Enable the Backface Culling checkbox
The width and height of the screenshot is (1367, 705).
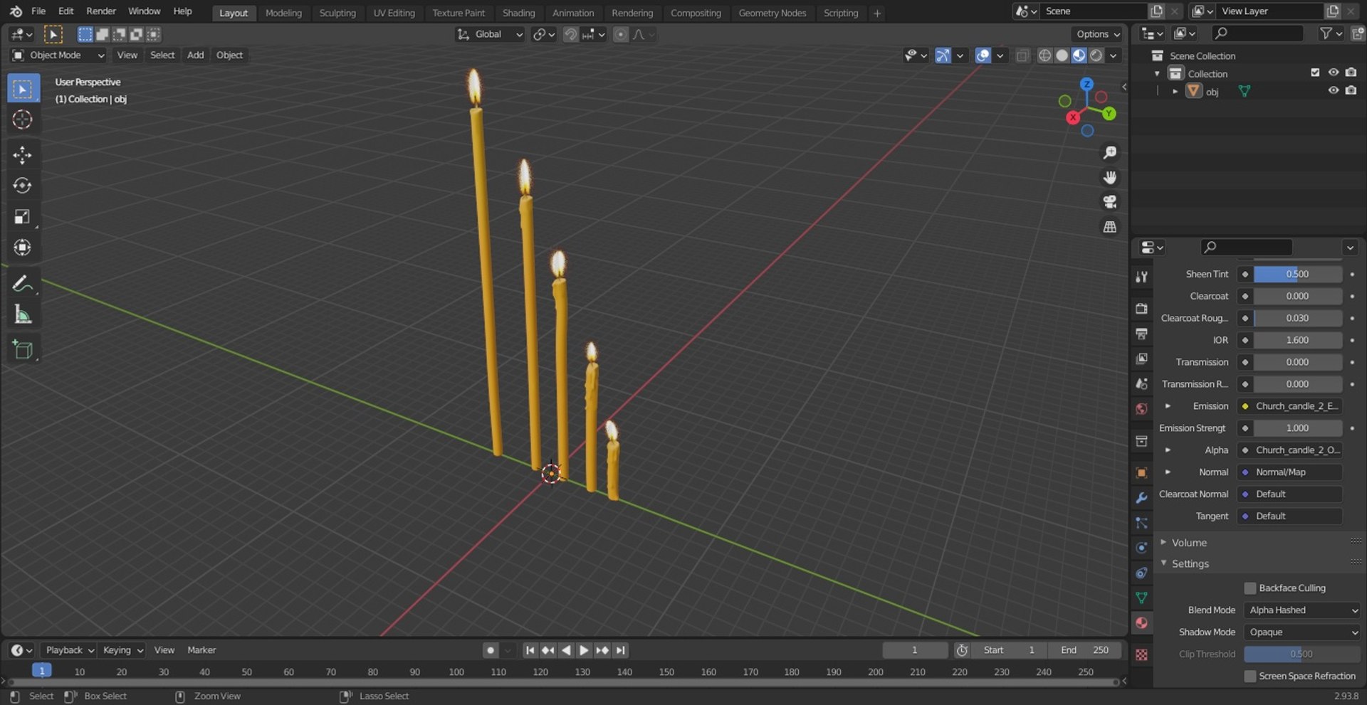point(1250,588)
